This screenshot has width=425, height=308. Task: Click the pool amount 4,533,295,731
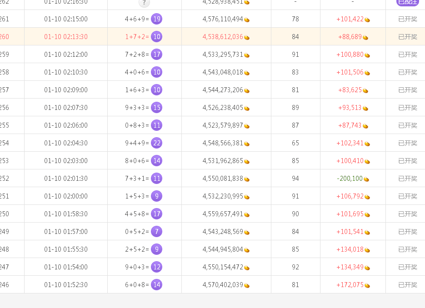point(223,55)
